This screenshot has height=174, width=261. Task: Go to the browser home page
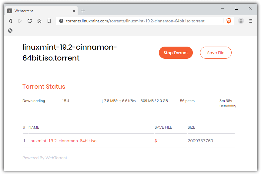point(39,21)
